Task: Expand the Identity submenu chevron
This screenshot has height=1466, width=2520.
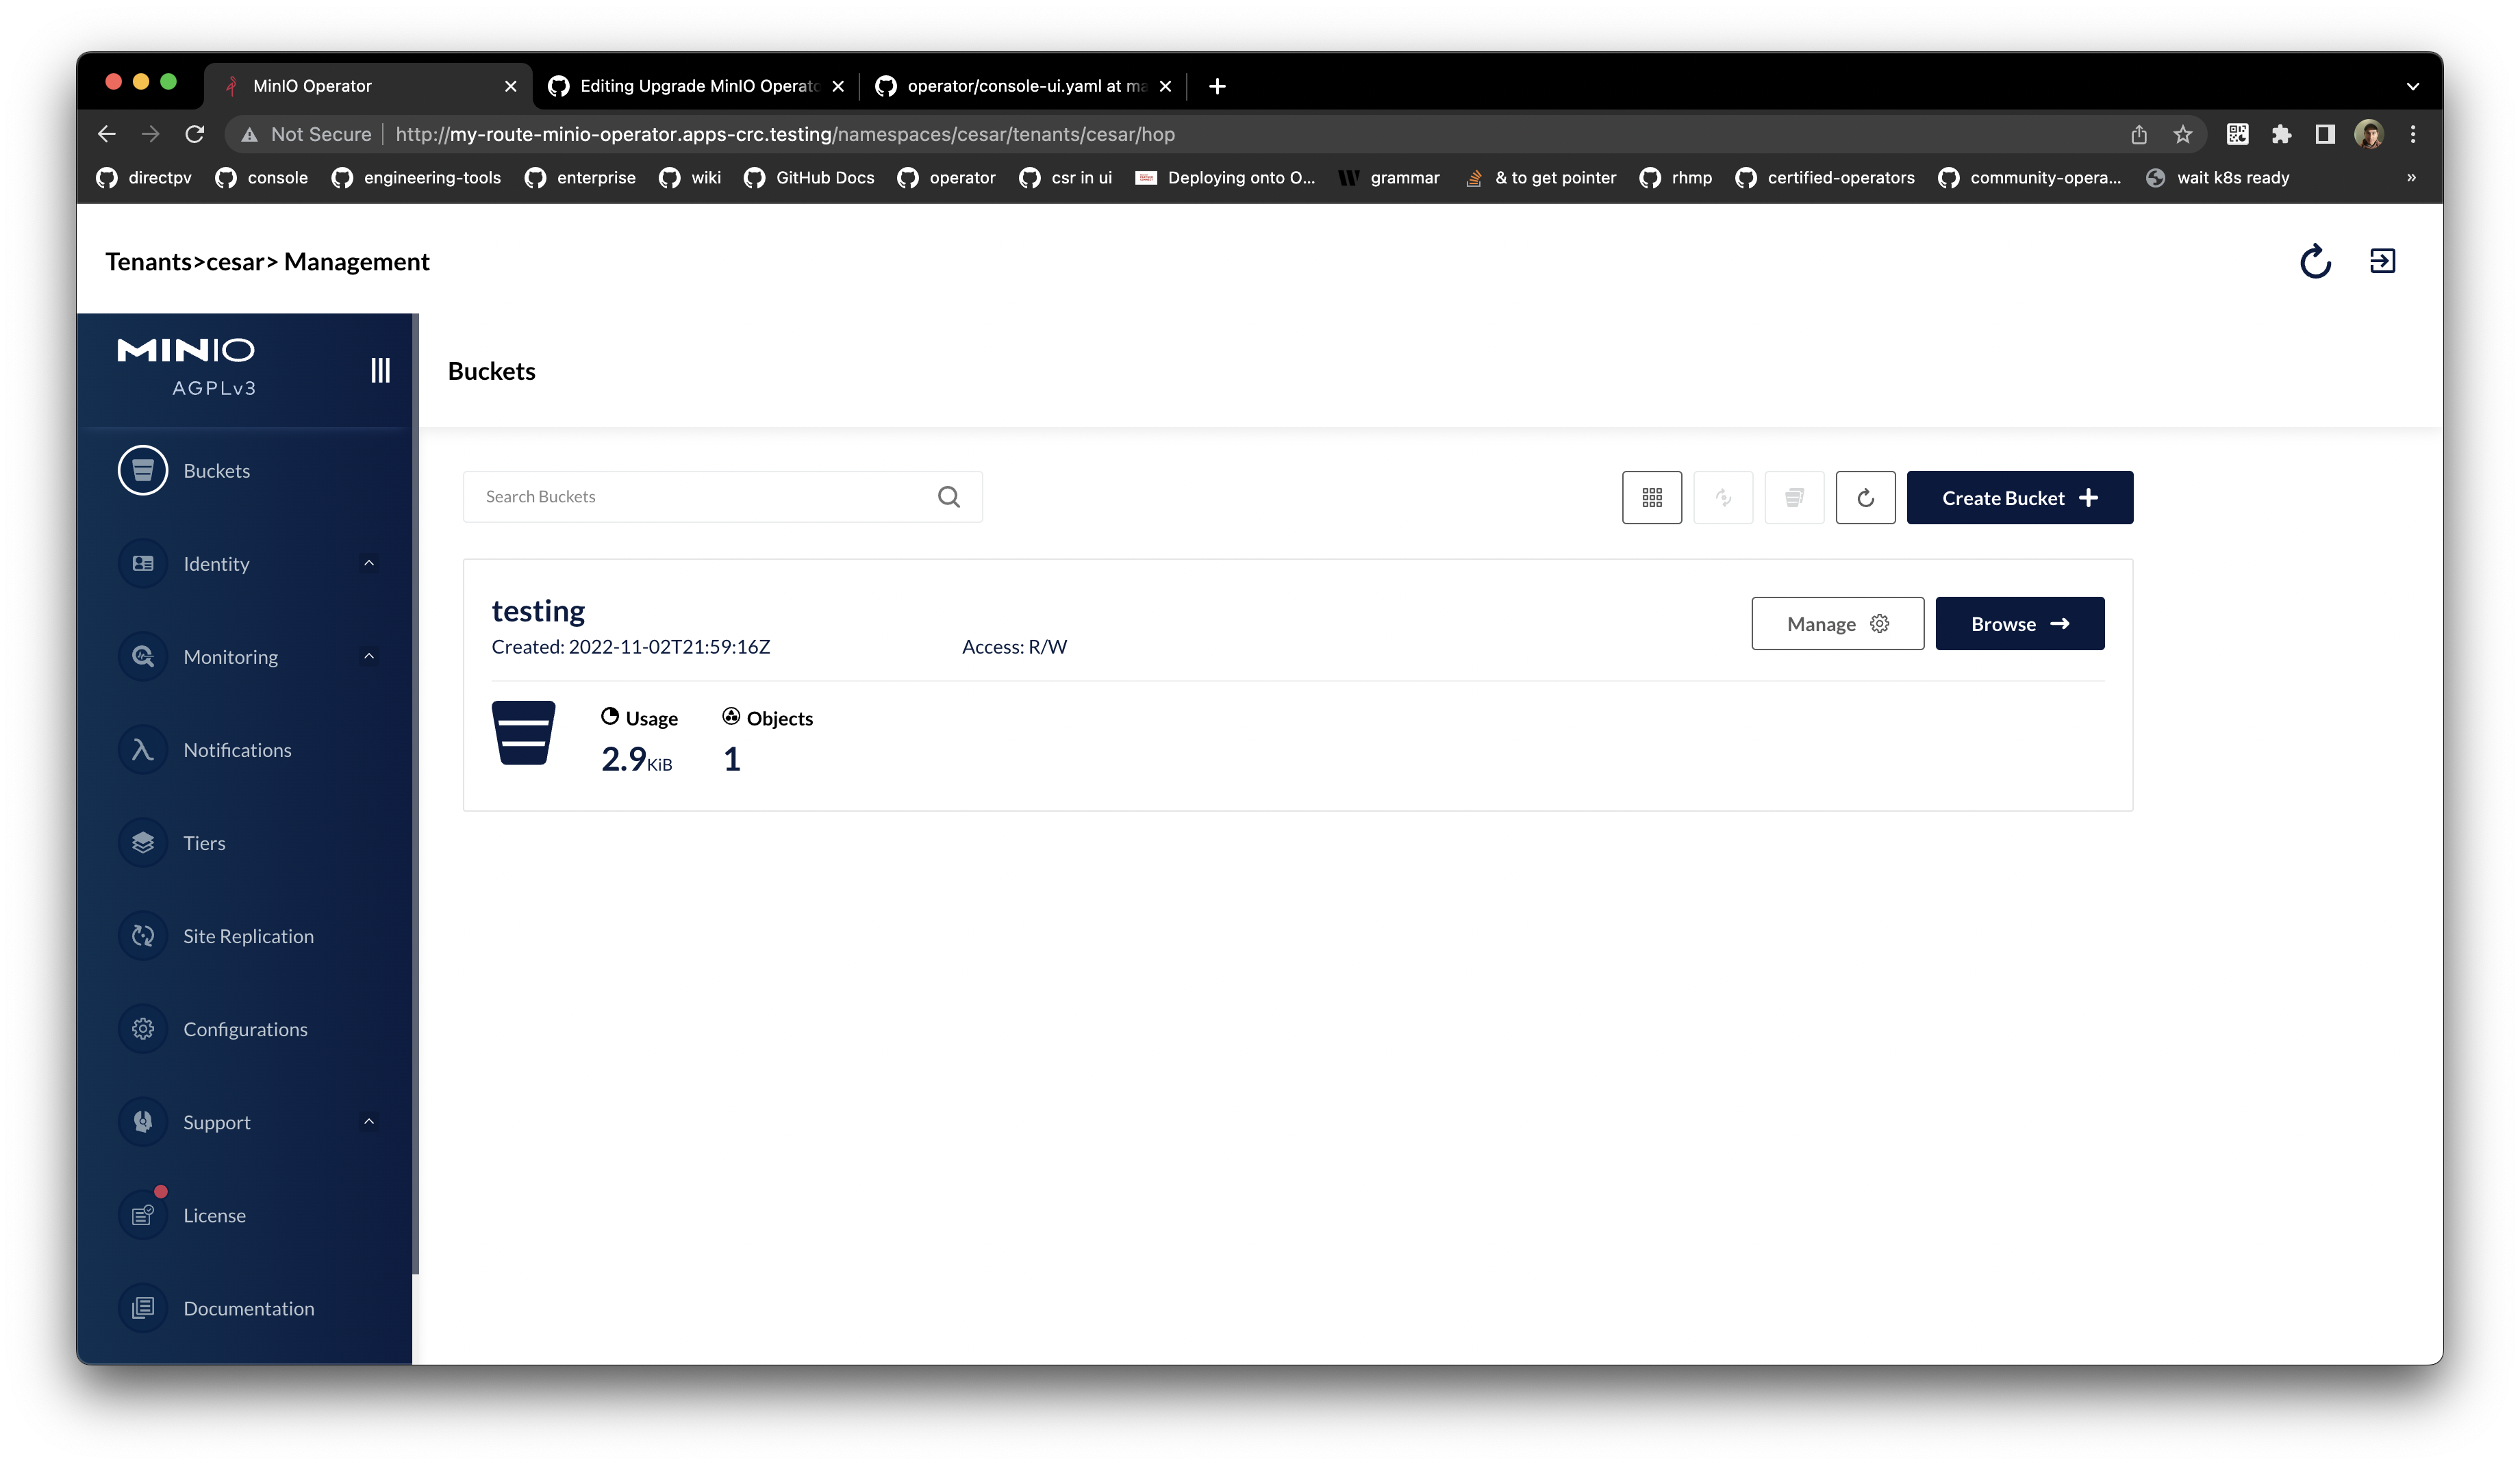Action: (369, 564)
